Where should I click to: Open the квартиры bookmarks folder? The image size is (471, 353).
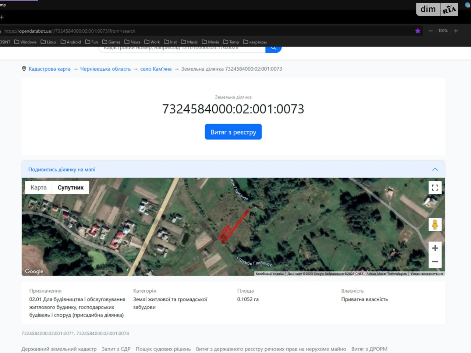click(255, 42)
